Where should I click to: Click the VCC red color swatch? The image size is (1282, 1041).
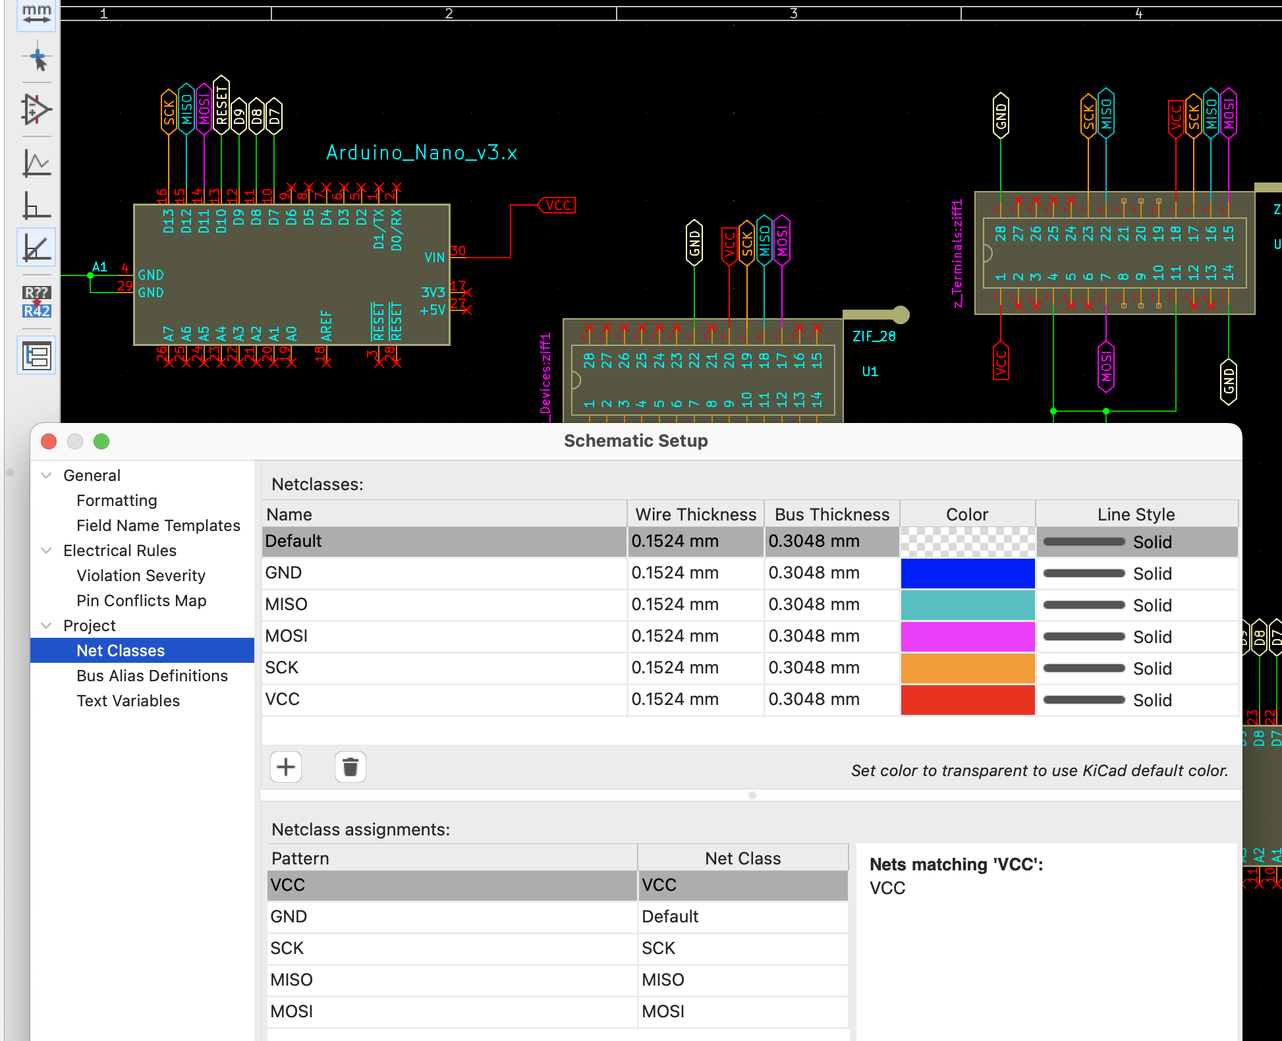tap(967, 700)
